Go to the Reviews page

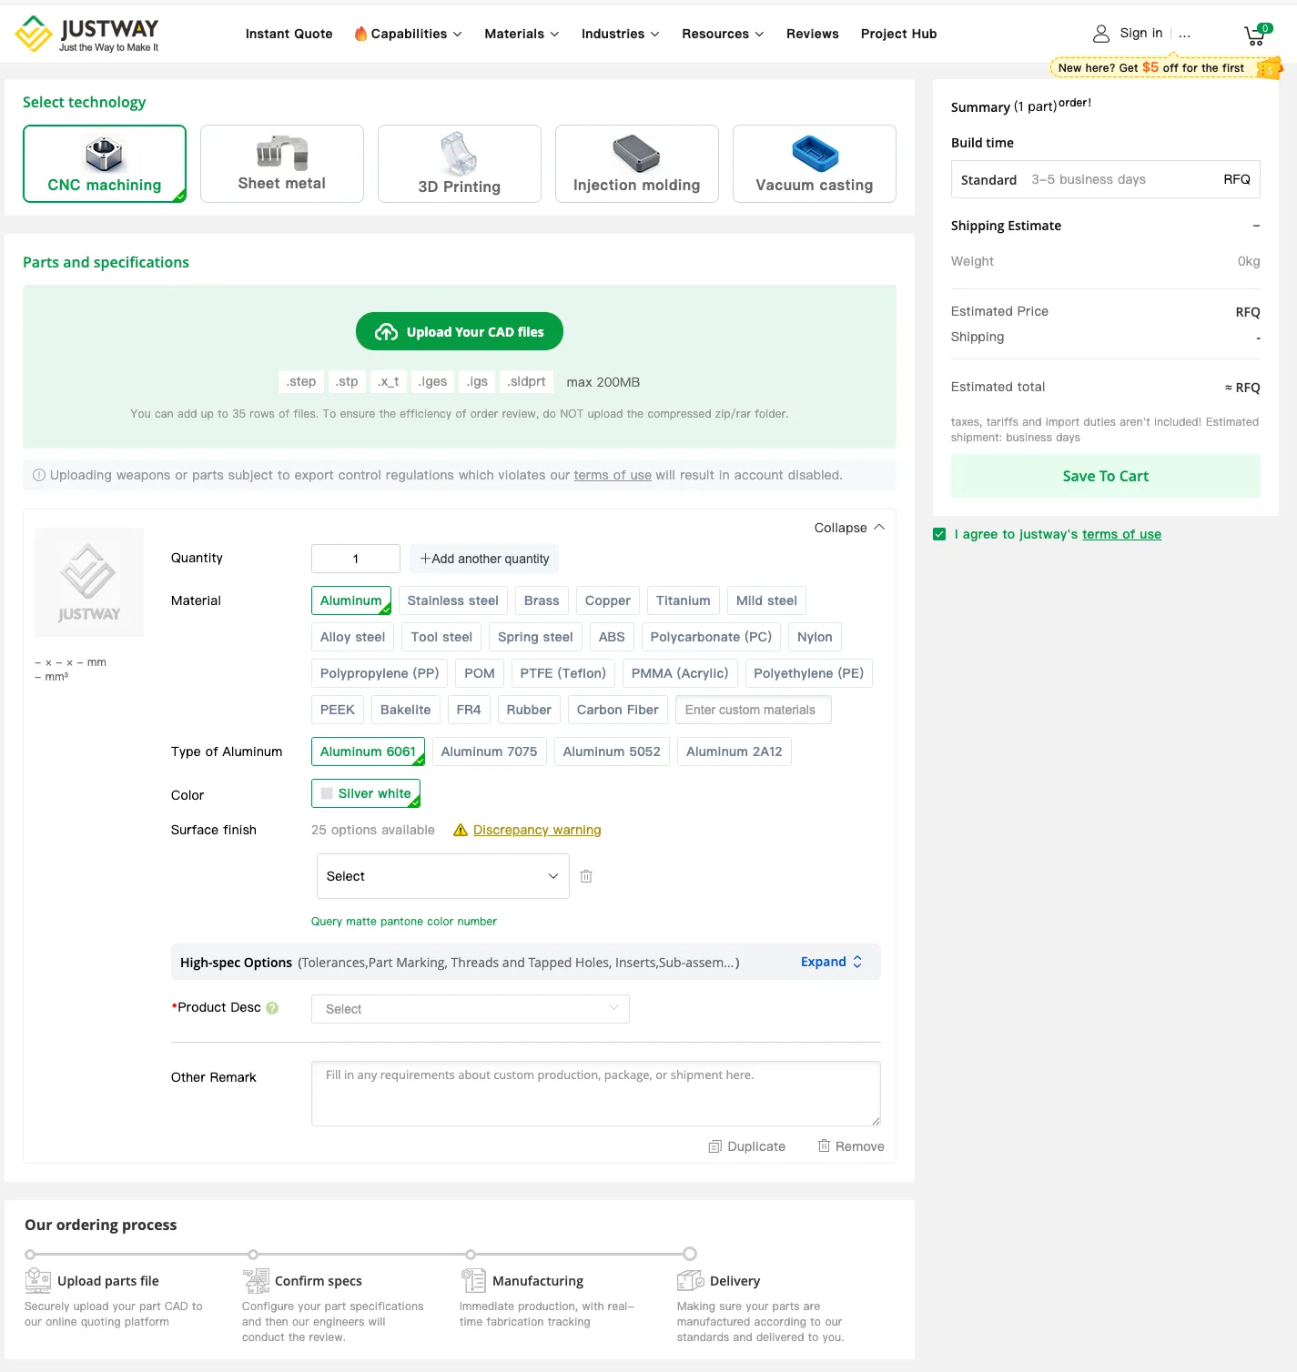[813, 34]
